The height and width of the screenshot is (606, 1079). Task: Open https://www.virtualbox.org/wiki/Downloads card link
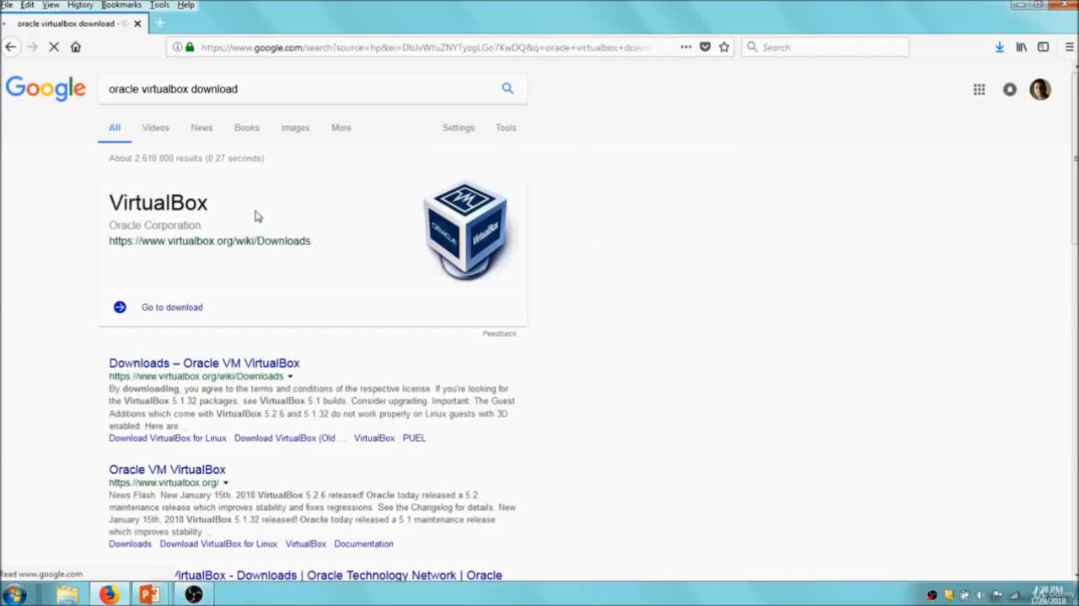pos(209,241)
